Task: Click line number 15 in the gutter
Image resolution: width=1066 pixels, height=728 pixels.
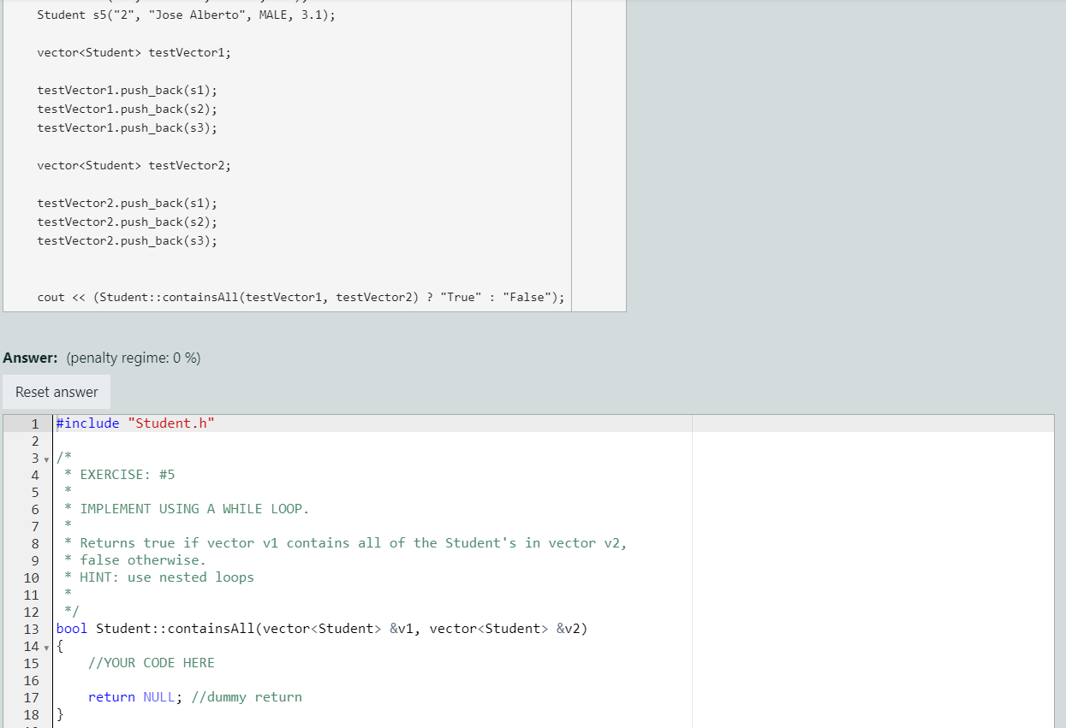Action: pos(32,663)
